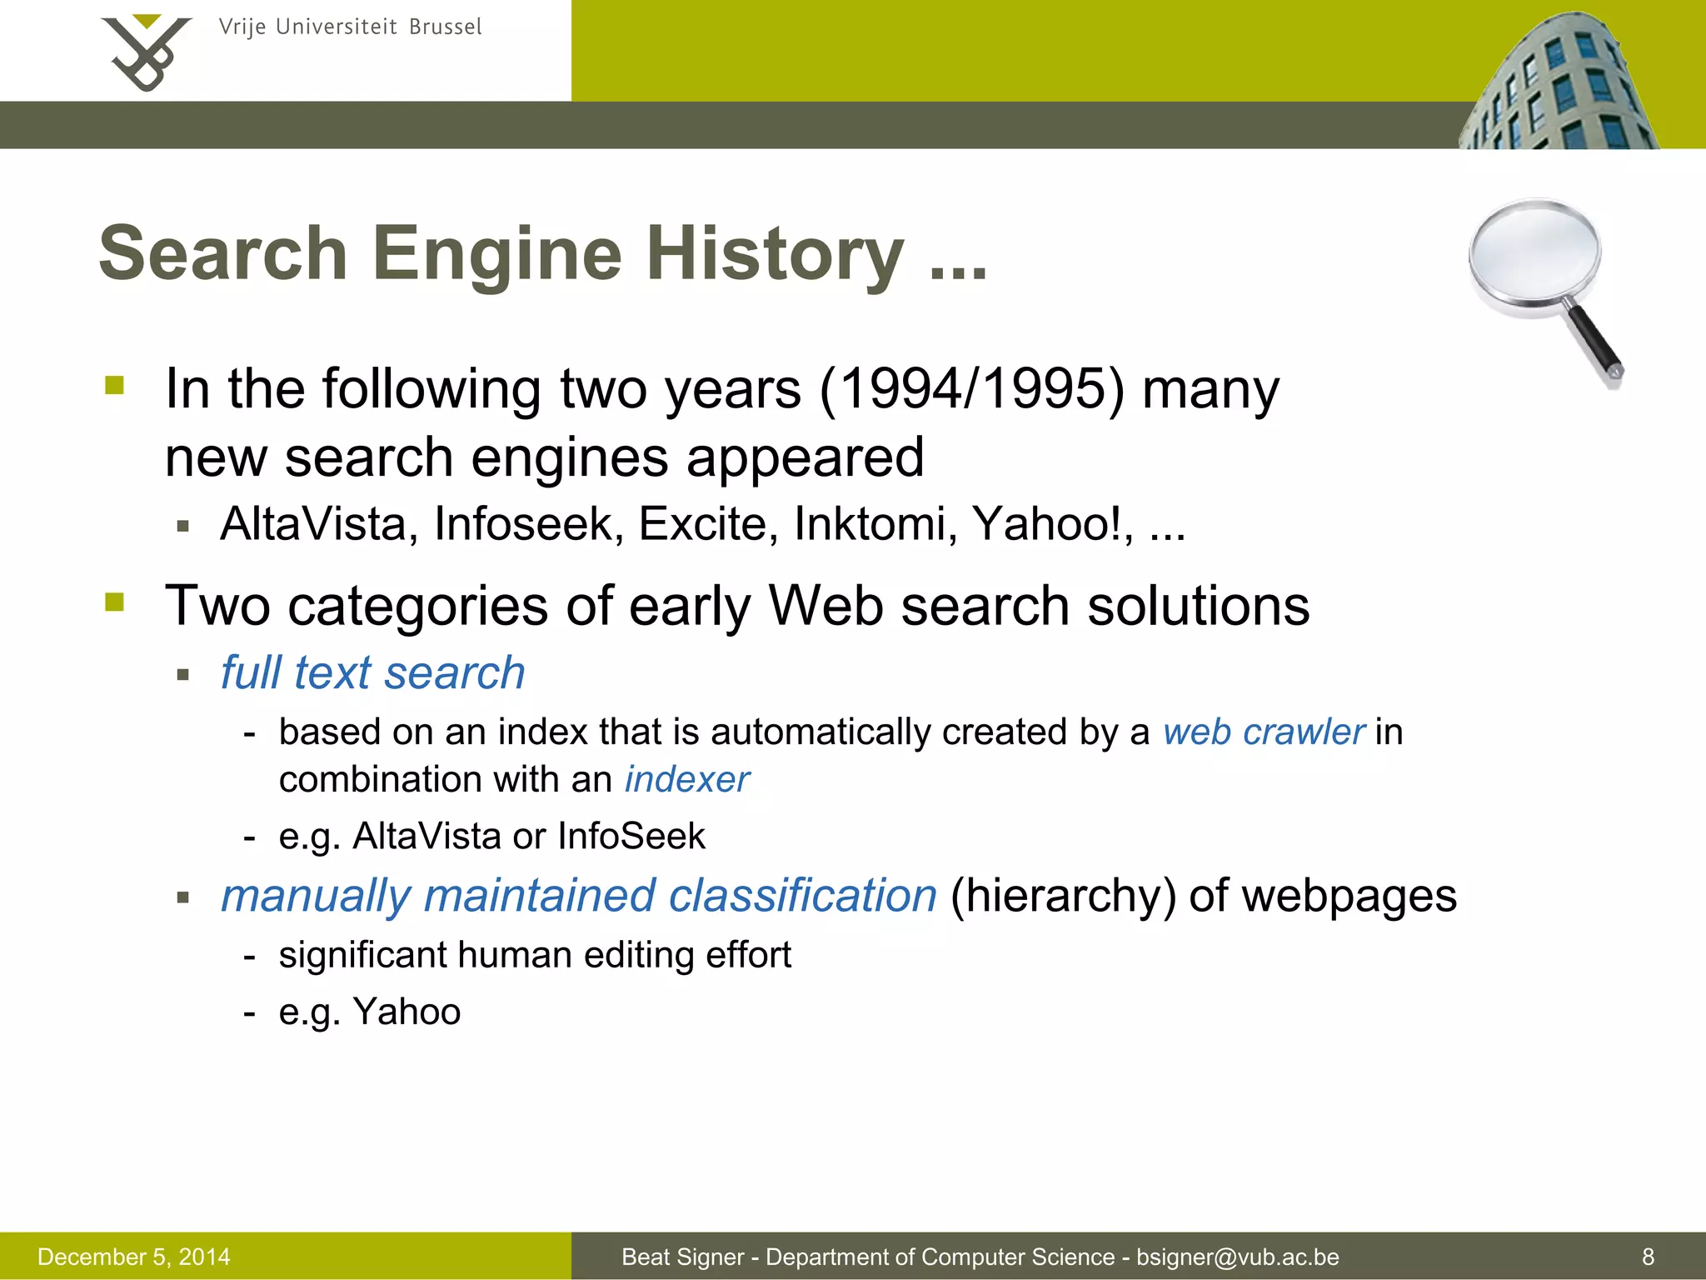The width and height of the screenshot is (1706, 1280).
Task: Click 'new search engines appeared' line
Action: click(545, 457)
